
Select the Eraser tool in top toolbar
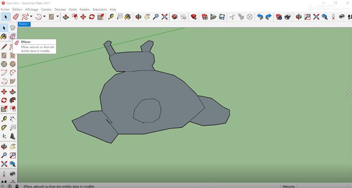pyautogui.click(x=16, y=17)
